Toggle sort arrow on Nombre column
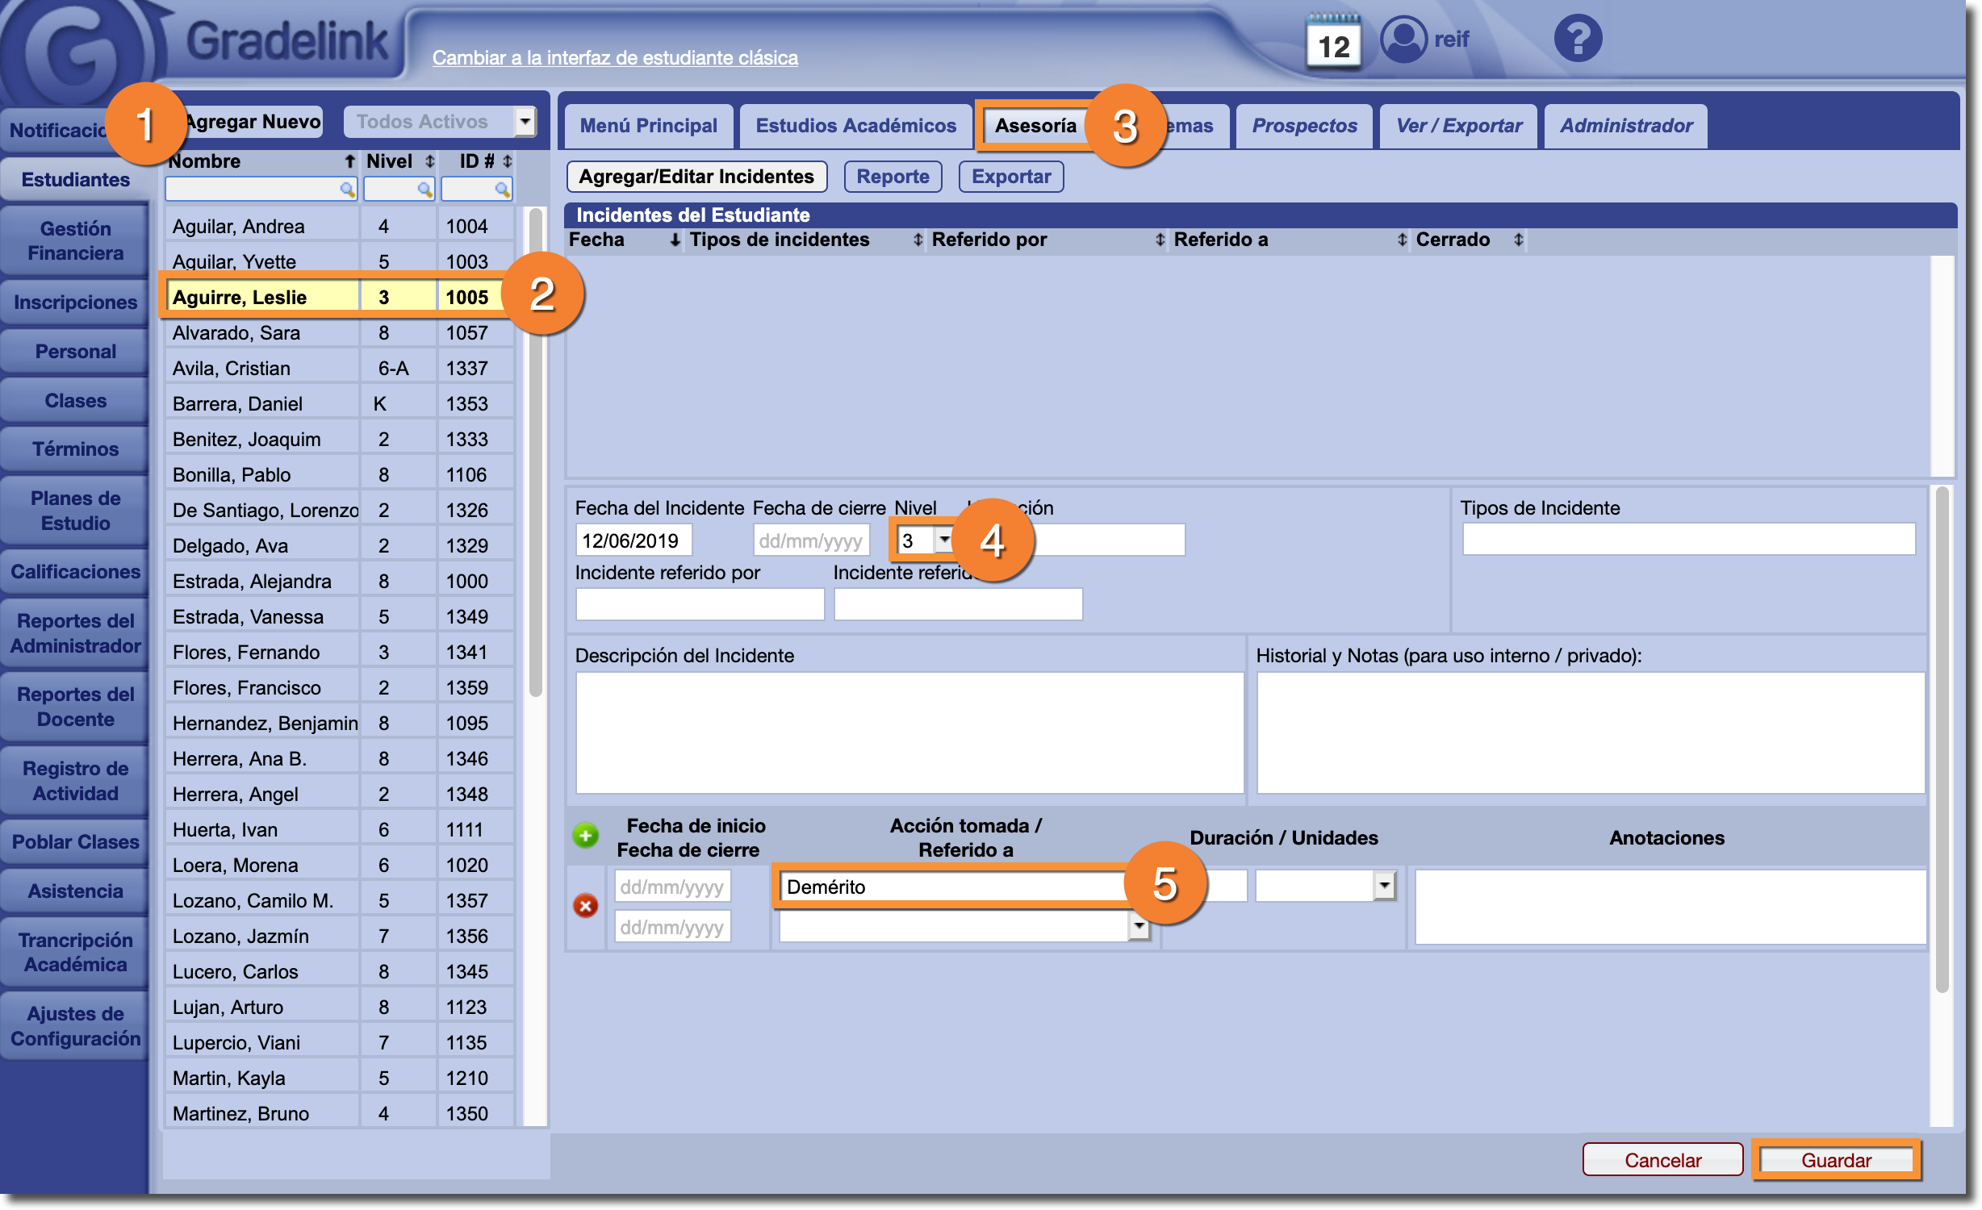Screen dimensions: 1982x1210 click(349, 161)
